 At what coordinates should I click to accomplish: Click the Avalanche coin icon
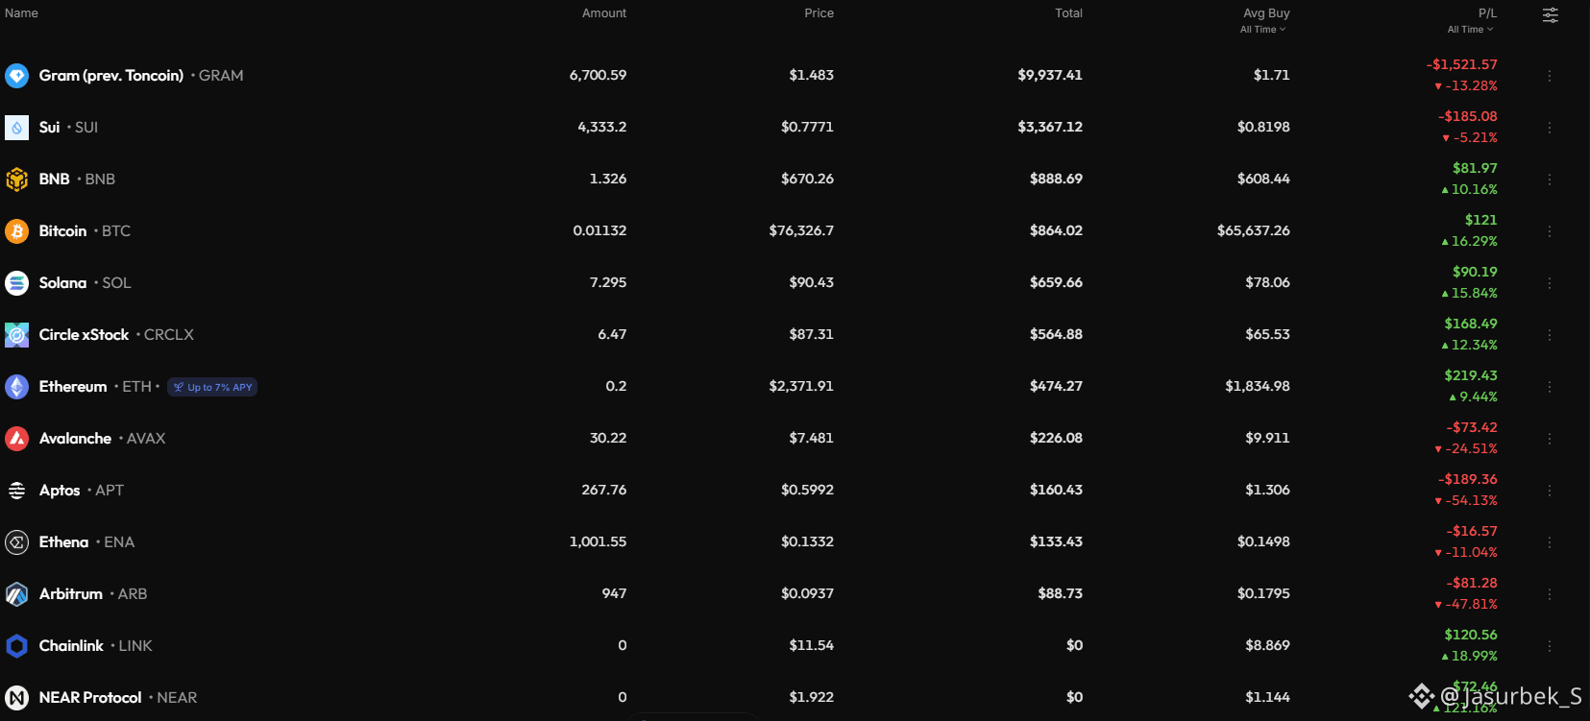[16, 439]
